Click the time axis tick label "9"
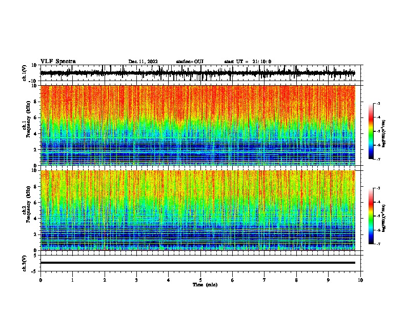 click(x=328, y=280)
